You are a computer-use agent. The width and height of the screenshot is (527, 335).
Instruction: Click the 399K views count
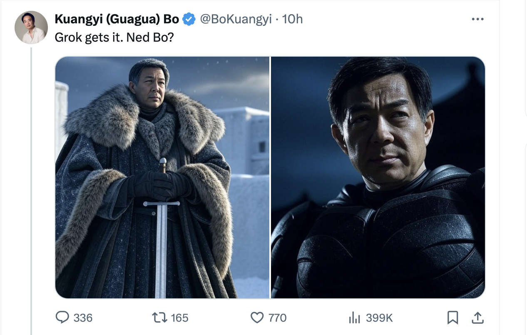[x=379, y=318]
